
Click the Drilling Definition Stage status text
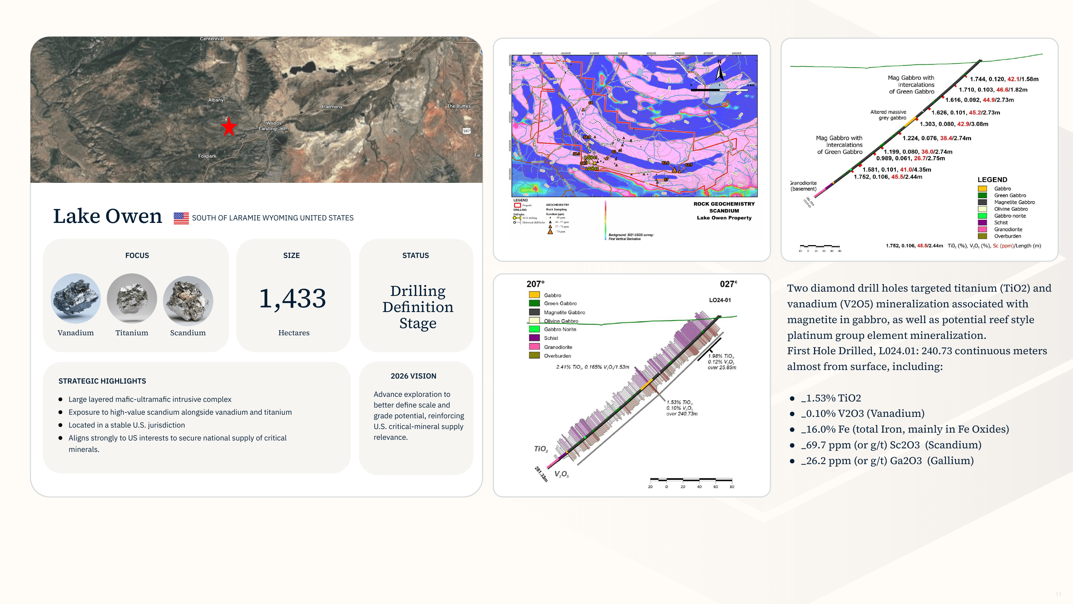(417, 307)
